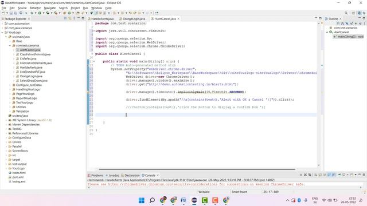This screenshot has width=367, height=206.
Task: Maximize the Package Explorer view
Action: coord(83,18)
